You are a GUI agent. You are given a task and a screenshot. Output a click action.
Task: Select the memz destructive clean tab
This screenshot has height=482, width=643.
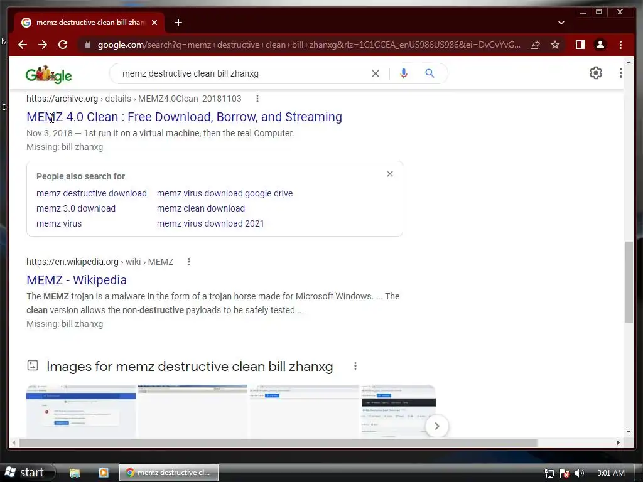(89, 23)
